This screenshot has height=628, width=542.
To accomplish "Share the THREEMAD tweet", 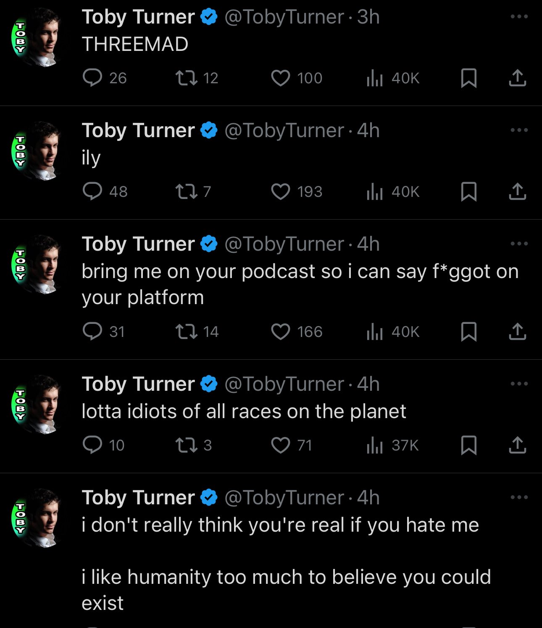I will pos(517,78).
